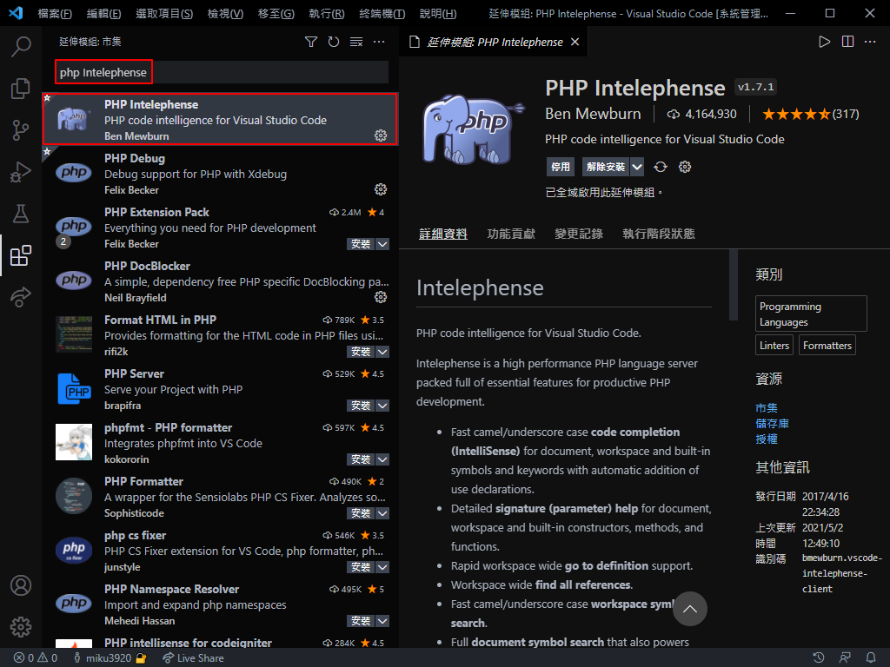The width and height of the screenshot is (890, 667).
Task: Expand install dropdown for PHP Extension Pack
Action: (383, 244)
